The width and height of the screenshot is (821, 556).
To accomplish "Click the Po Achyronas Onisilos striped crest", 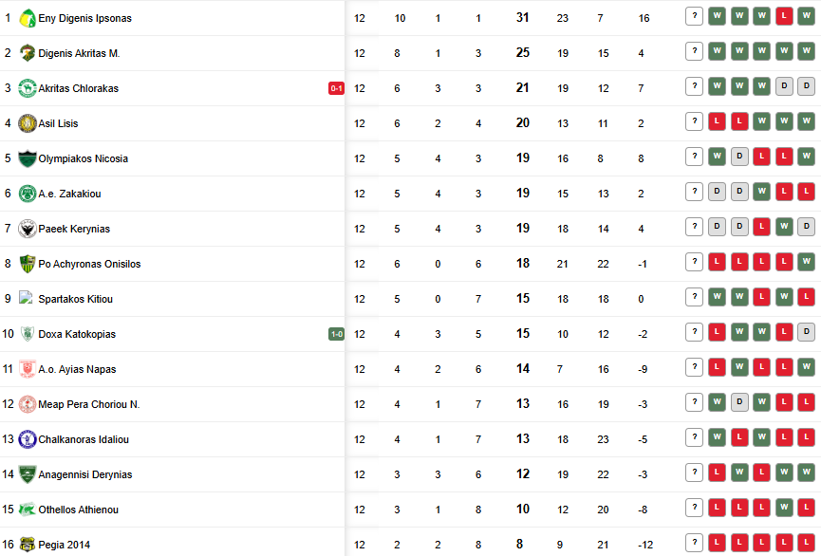I will click(x=28, y=264).
